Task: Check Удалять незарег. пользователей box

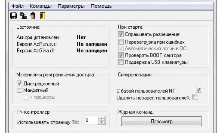Action: click(195, 97)
